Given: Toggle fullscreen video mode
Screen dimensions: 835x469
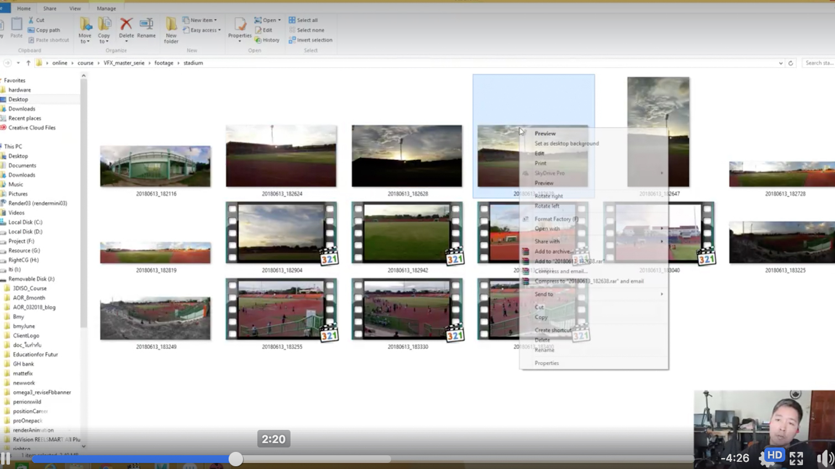Looking at the screenshot, I should coord(796,458).
